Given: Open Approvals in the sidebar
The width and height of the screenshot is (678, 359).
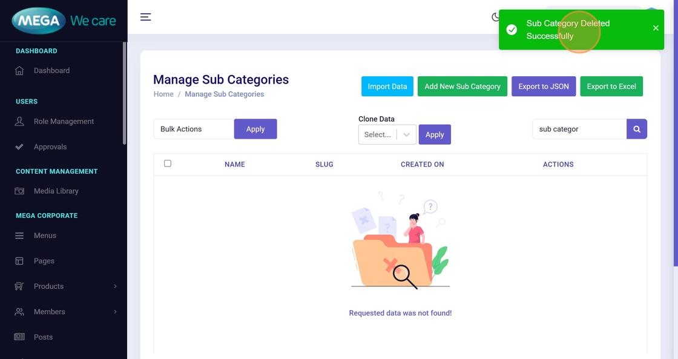Looking at the screenshot, I should pos(50,147).
